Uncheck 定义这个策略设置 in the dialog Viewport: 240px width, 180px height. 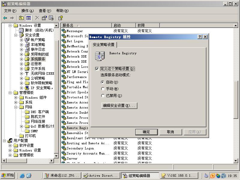coord(97,68)
